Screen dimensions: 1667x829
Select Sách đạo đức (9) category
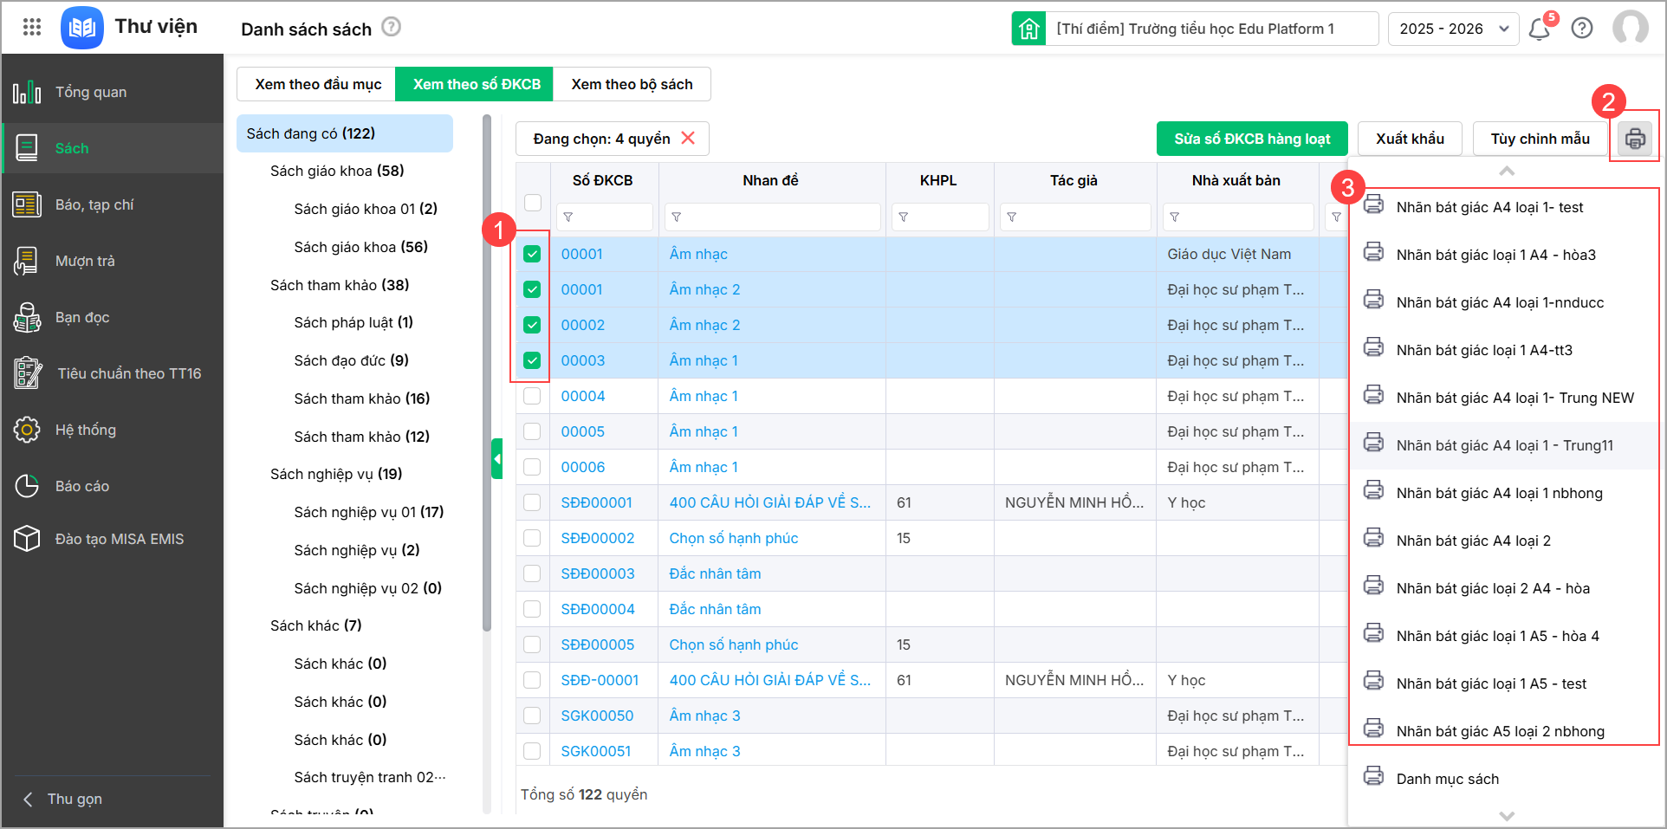click(x=351, y=360)
